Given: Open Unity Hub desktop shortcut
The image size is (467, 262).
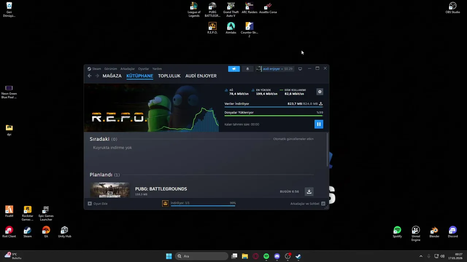Looking at the screenshot, I should [x=65, y=232].
